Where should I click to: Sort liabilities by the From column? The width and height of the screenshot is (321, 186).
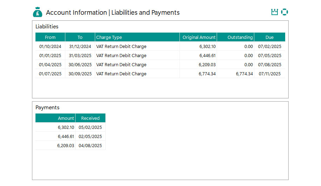tap(50, 37)
